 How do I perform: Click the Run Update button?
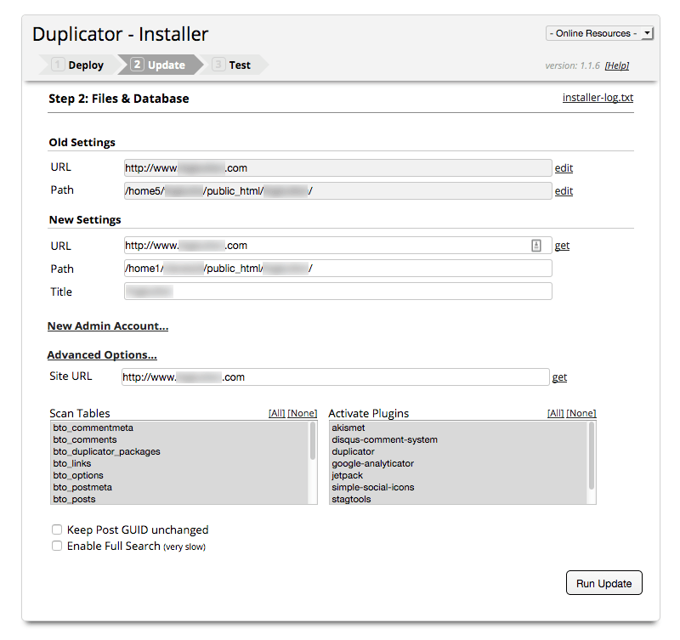point(604,583)
